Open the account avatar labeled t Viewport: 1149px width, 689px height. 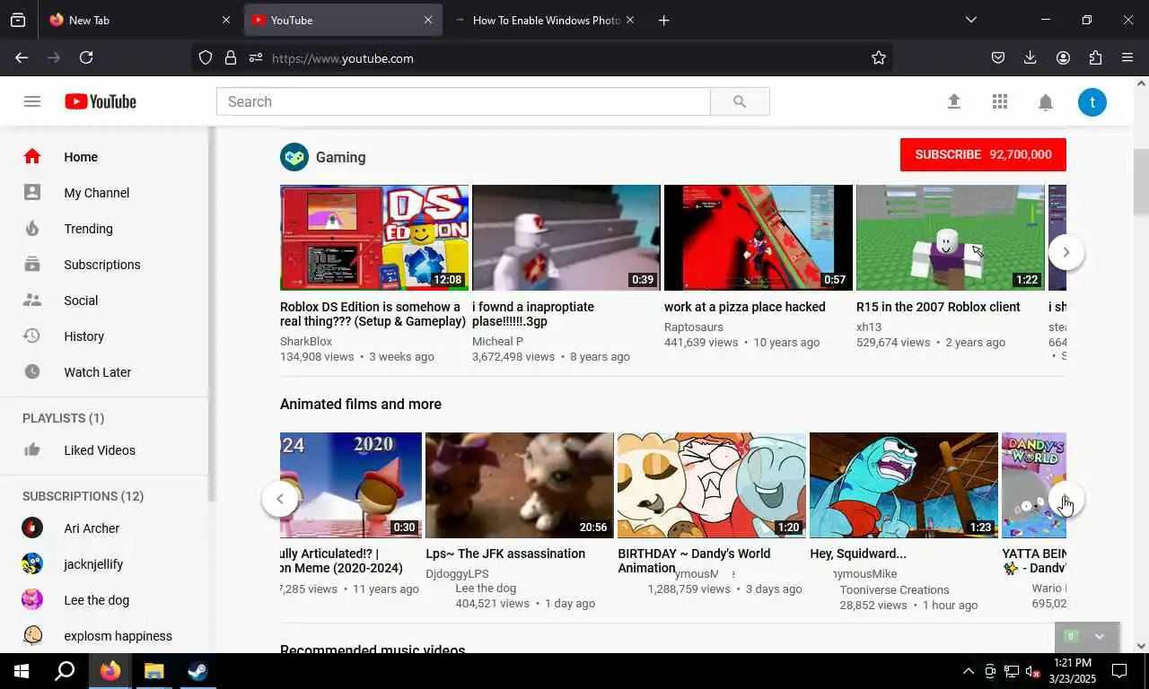(1092, 102)
